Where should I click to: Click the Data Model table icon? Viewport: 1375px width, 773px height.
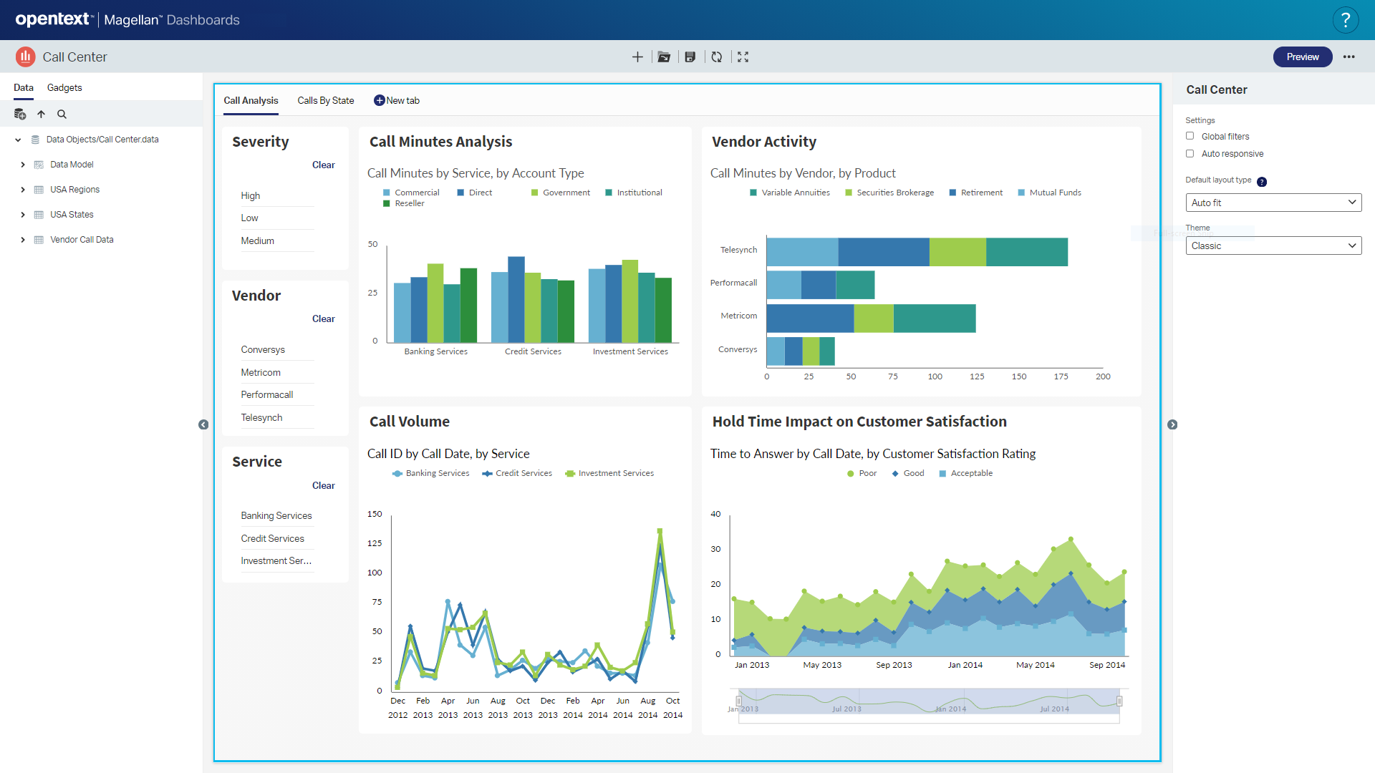(x=39, y=165)
